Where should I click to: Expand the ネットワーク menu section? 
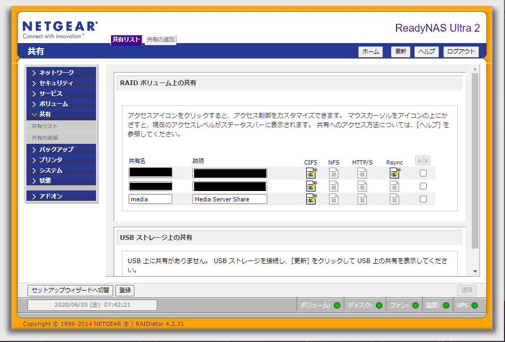point(61,73)
